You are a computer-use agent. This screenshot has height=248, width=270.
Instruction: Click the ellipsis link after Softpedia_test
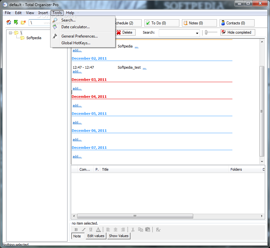(144, 68)
